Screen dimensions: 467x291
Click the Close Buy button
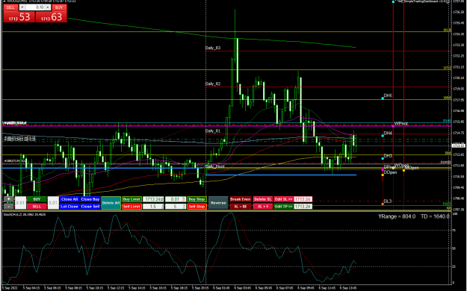tap(90, 199)
